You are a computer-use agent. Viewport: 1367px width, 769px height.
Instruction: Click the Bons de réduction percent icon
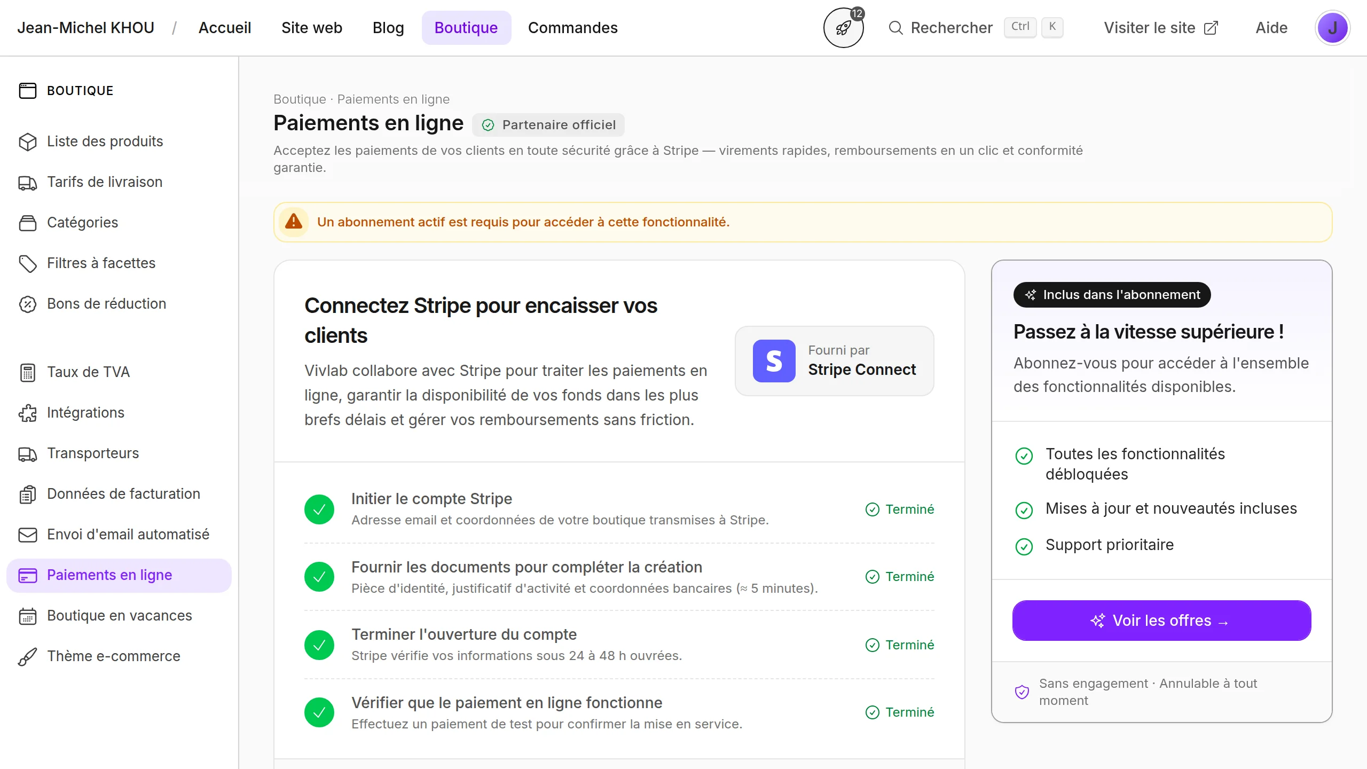(28, 304)
